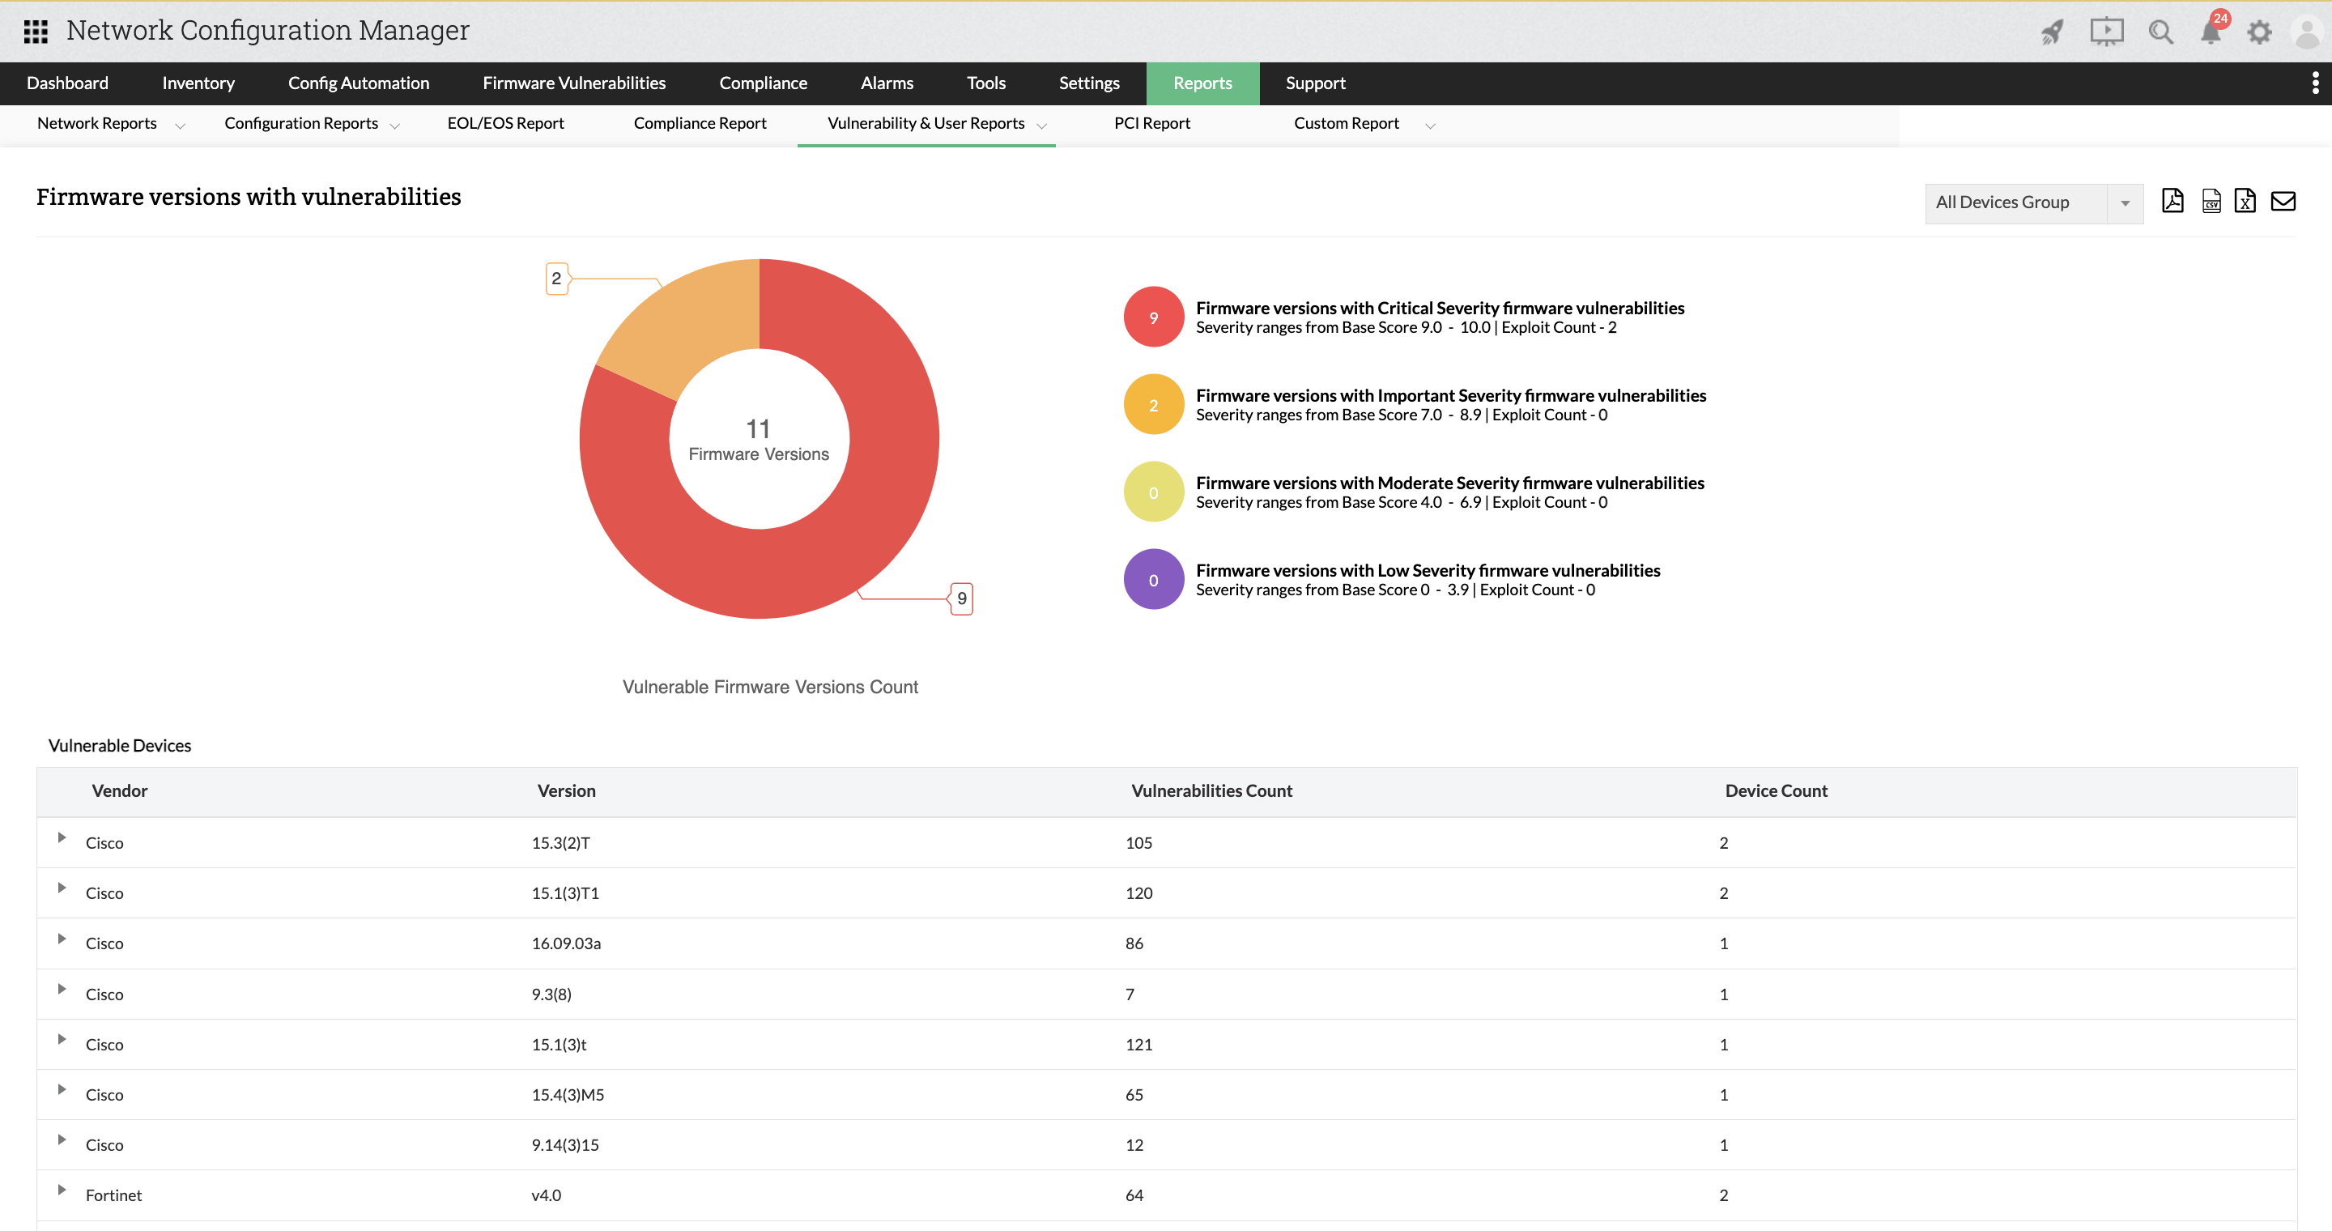
Task: Click the red Critical severity circle
Action: pyautogui.click(x=1152, y=317)
